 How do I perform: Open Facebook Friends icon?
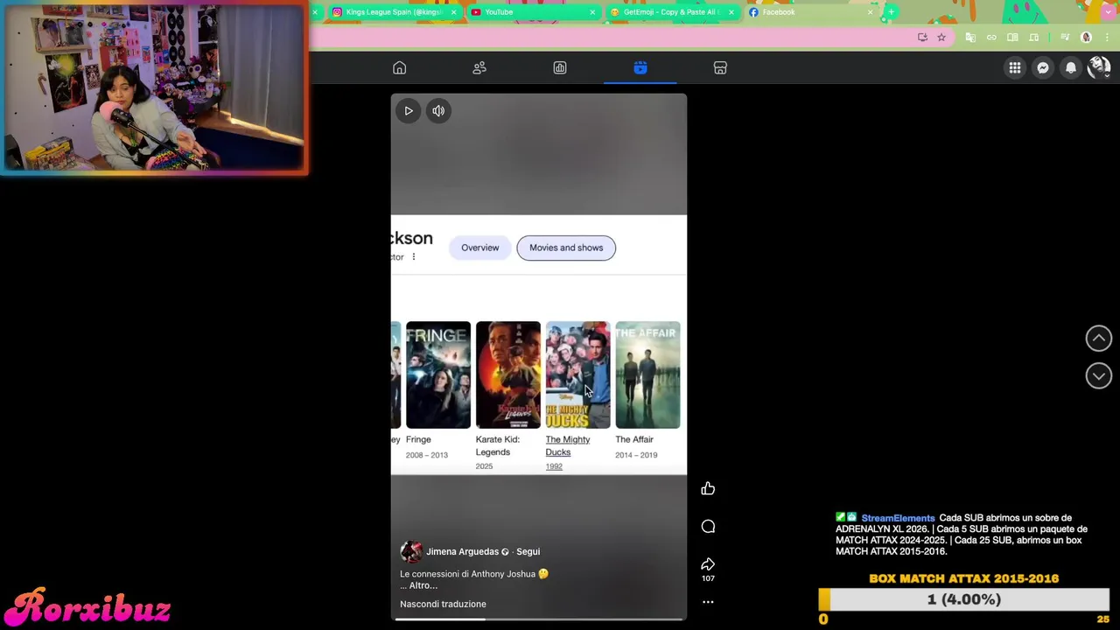click(x=479, y=68)
